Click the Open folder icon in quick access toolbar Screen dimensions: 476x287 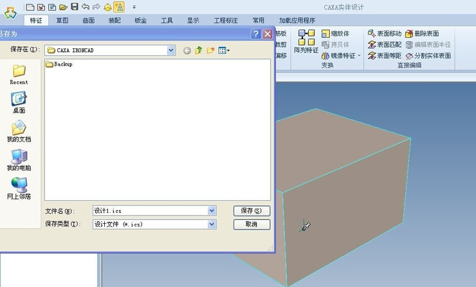tap(63, 7)
